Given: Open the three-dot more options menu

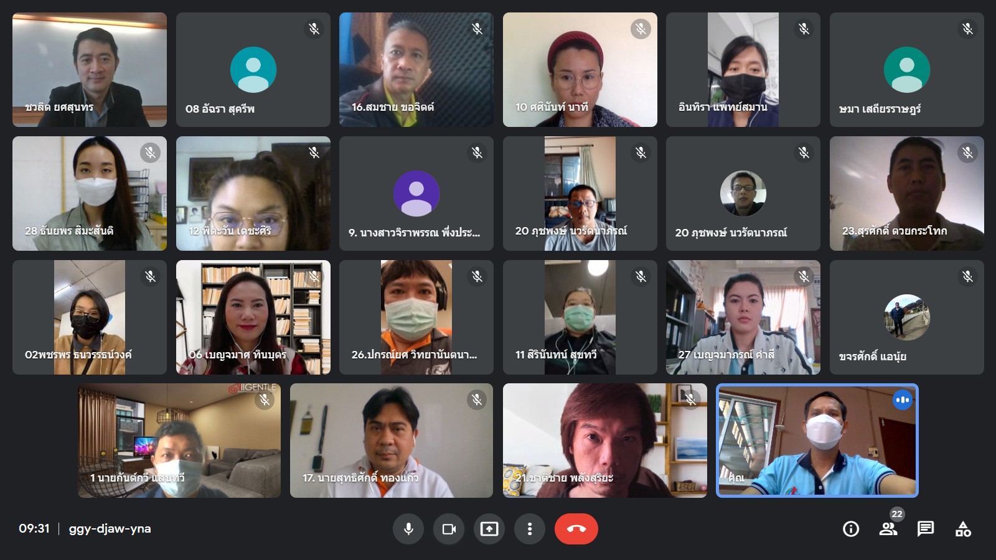Looking at the screenshot, I should click(x=530, y=529).
